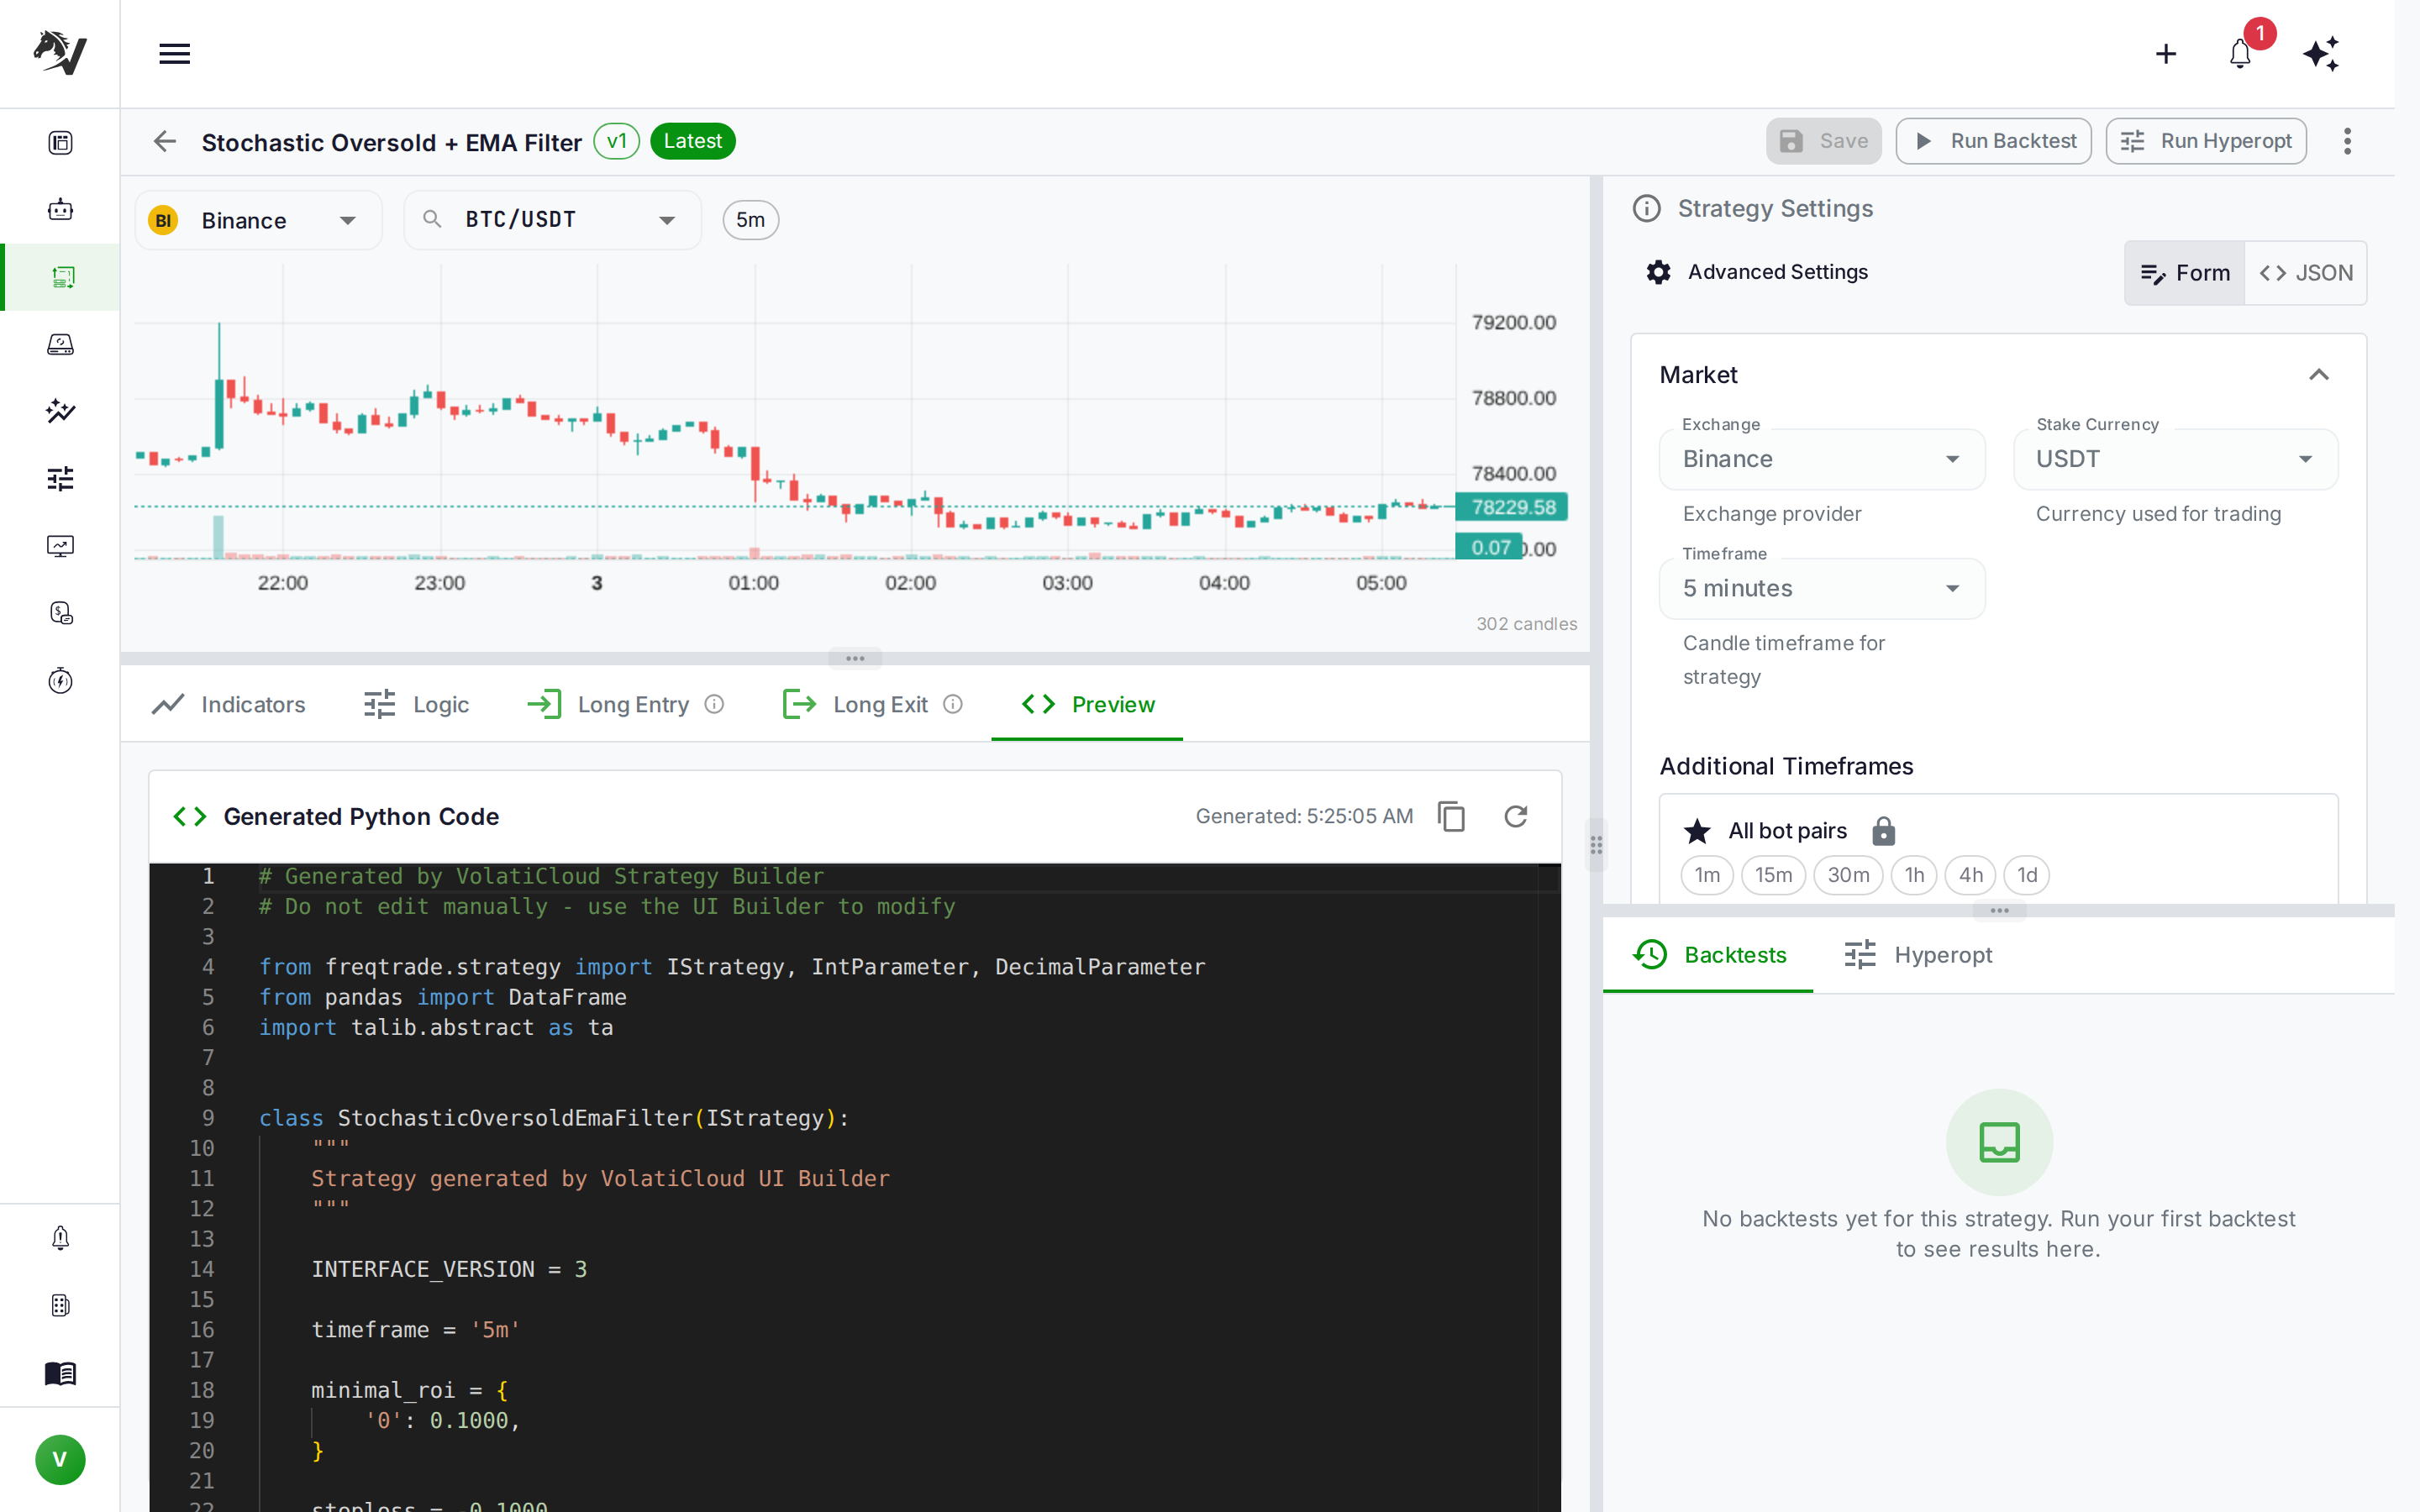Open the user avatar V

click(60, 1459)
